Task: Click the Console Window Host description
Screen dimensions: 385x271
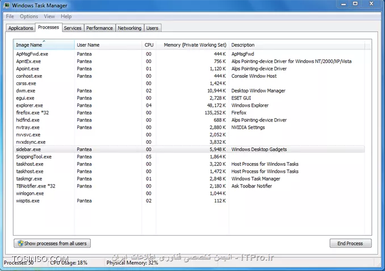Action: click(254, 76)
